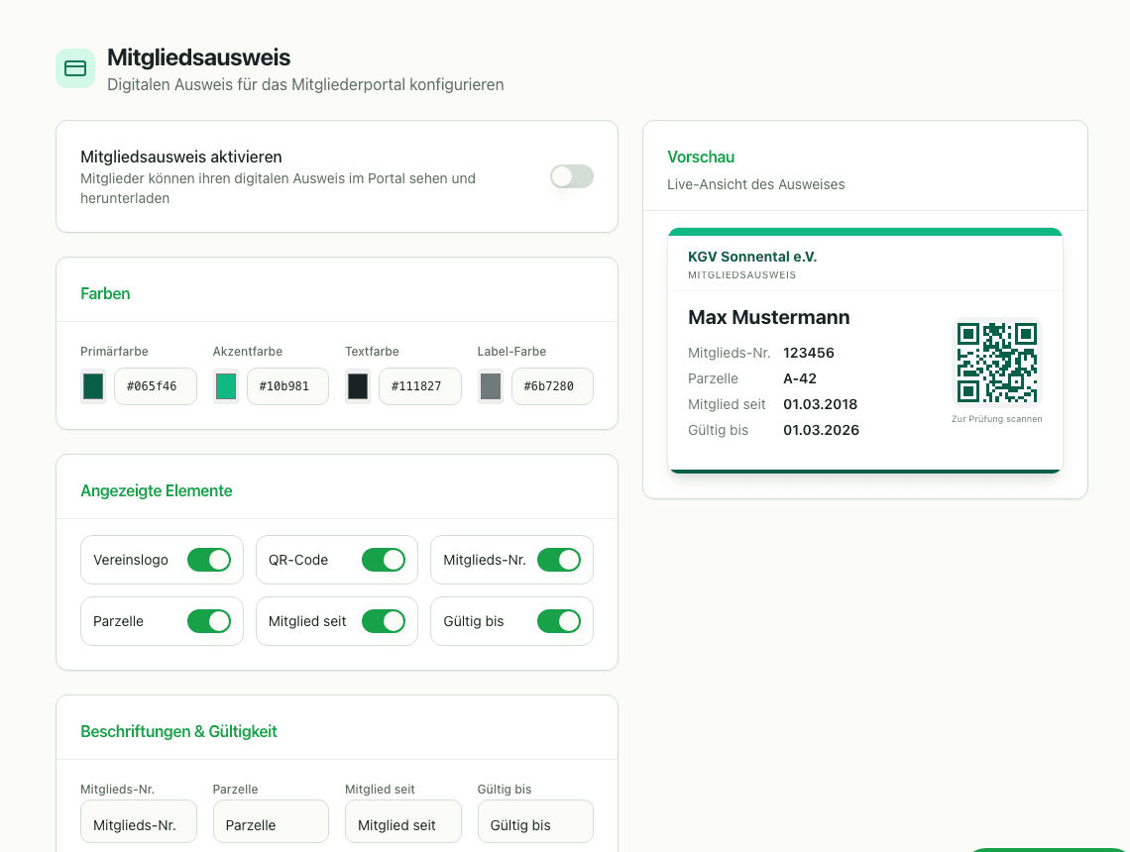Click the Parzelle label text field
This screenshot has width=1130, height=852.
(x=271, y=821)
